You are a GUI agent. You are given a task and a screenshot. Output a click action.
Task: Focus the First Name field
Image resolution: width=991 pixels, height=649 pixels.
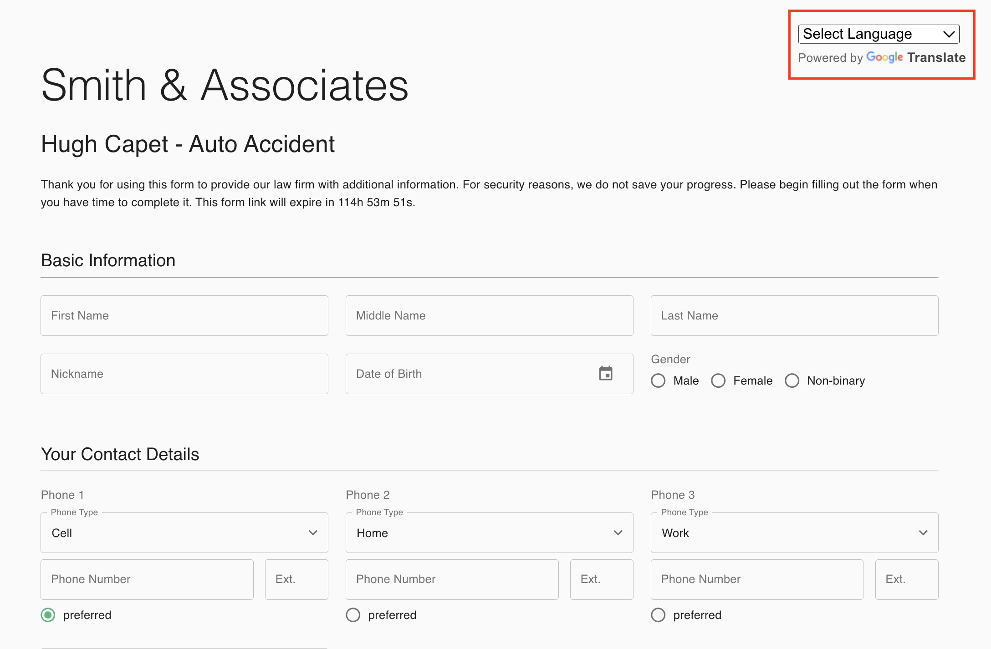184,316
